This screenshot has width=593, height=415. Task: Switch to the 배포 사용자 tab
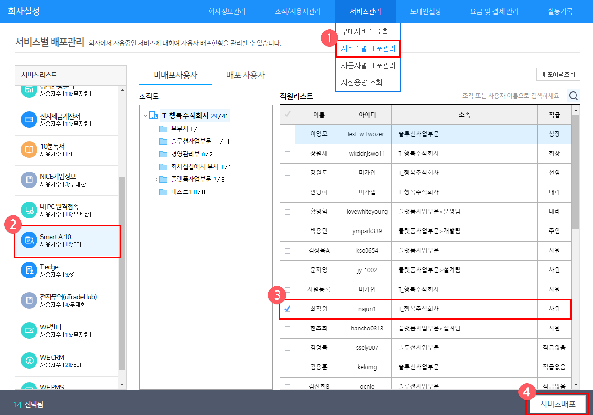pos(245,75)
